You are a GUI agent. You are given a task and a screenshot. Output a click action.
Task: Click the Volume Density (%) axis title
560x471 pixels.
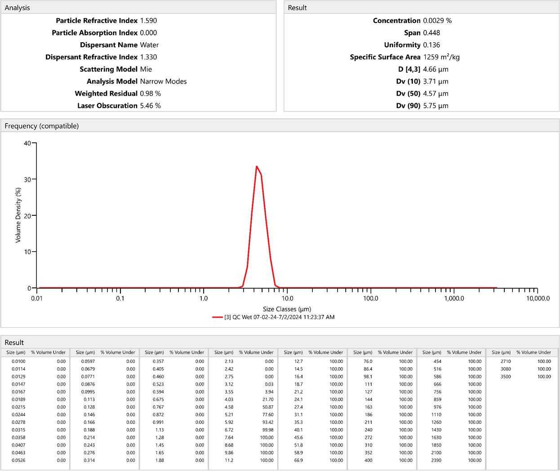[x=18, y=215]
